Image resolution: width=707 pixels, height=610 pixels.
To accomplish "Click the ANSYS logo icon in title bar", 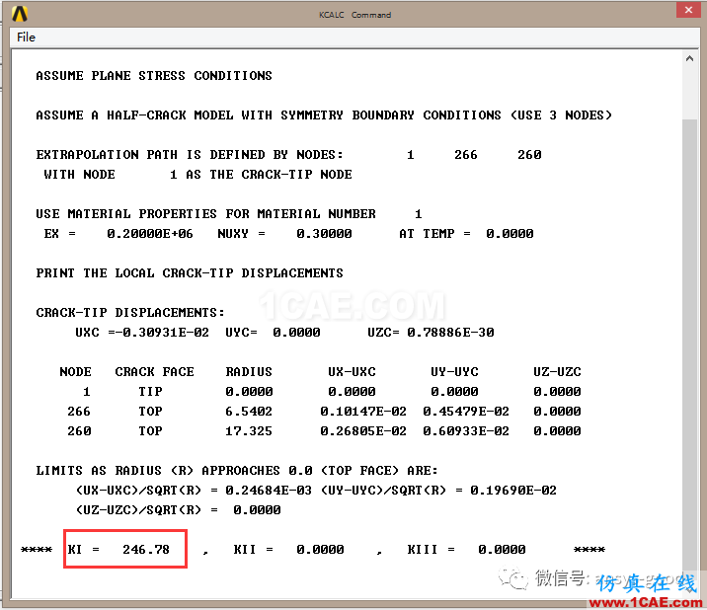I will coord(20,14).
